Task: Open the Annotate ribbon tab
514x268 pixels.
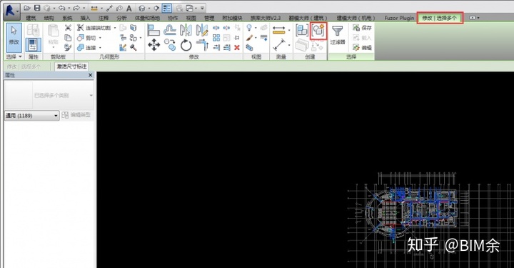Action: (104, 18)
